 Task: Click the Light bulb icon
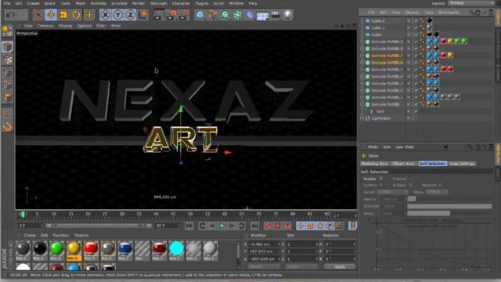[x=288, y=15]
